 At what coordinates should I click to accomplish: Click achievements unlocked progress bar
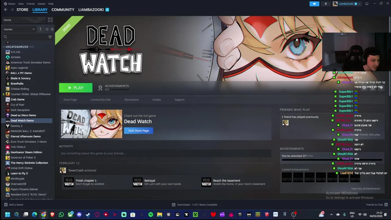coord(332,160)
